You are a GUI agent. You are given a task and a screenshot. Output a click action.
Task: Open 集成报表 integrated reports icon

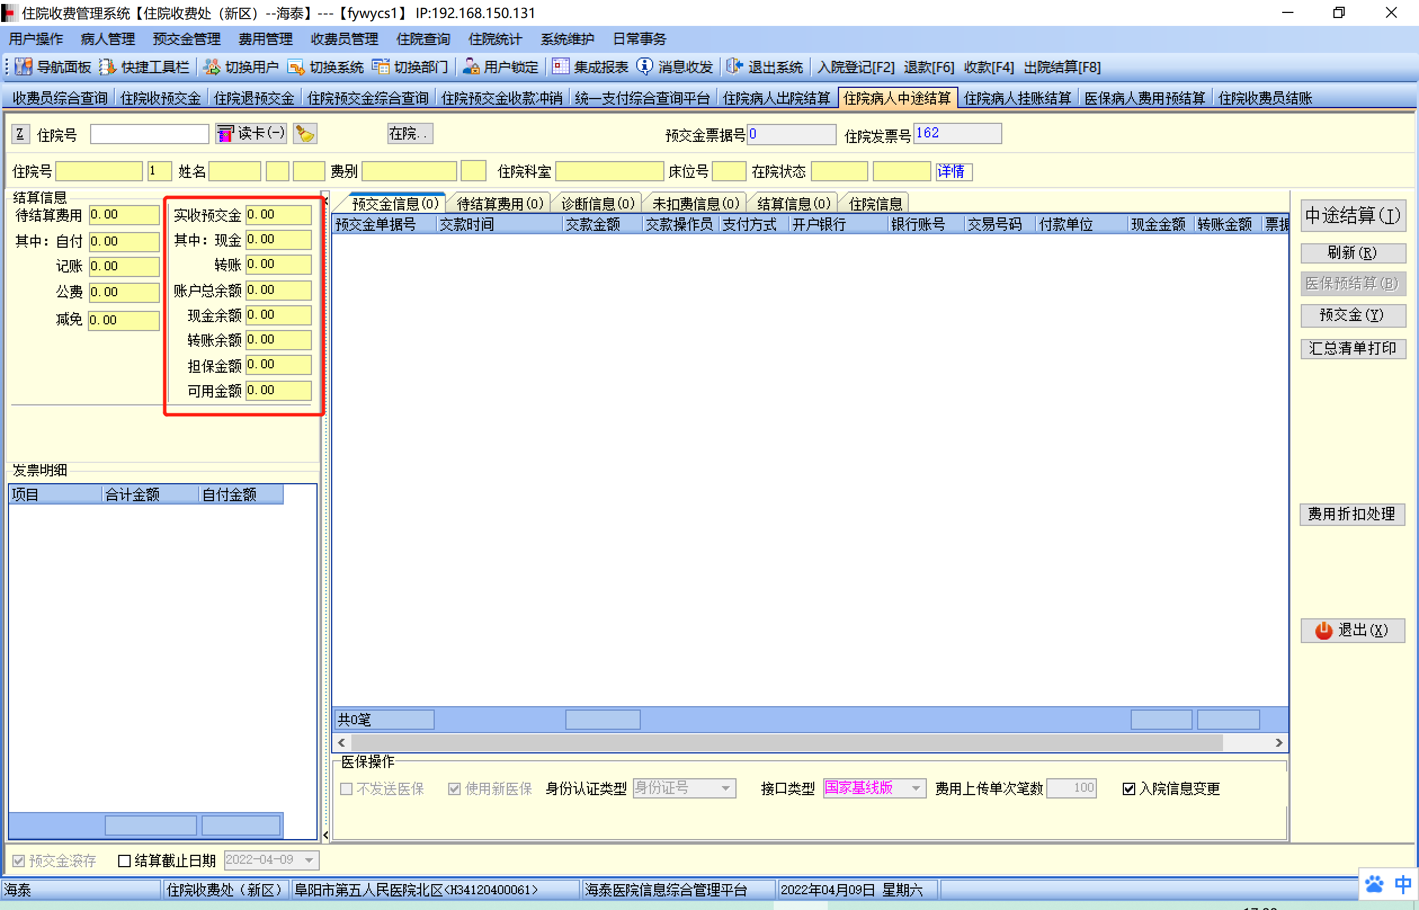(560, 66)
